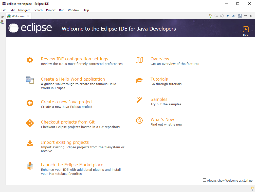The height and width of the screenshot is (192, 255).
Task: Close the Welcome tab
Action: (x=28, y=16)
